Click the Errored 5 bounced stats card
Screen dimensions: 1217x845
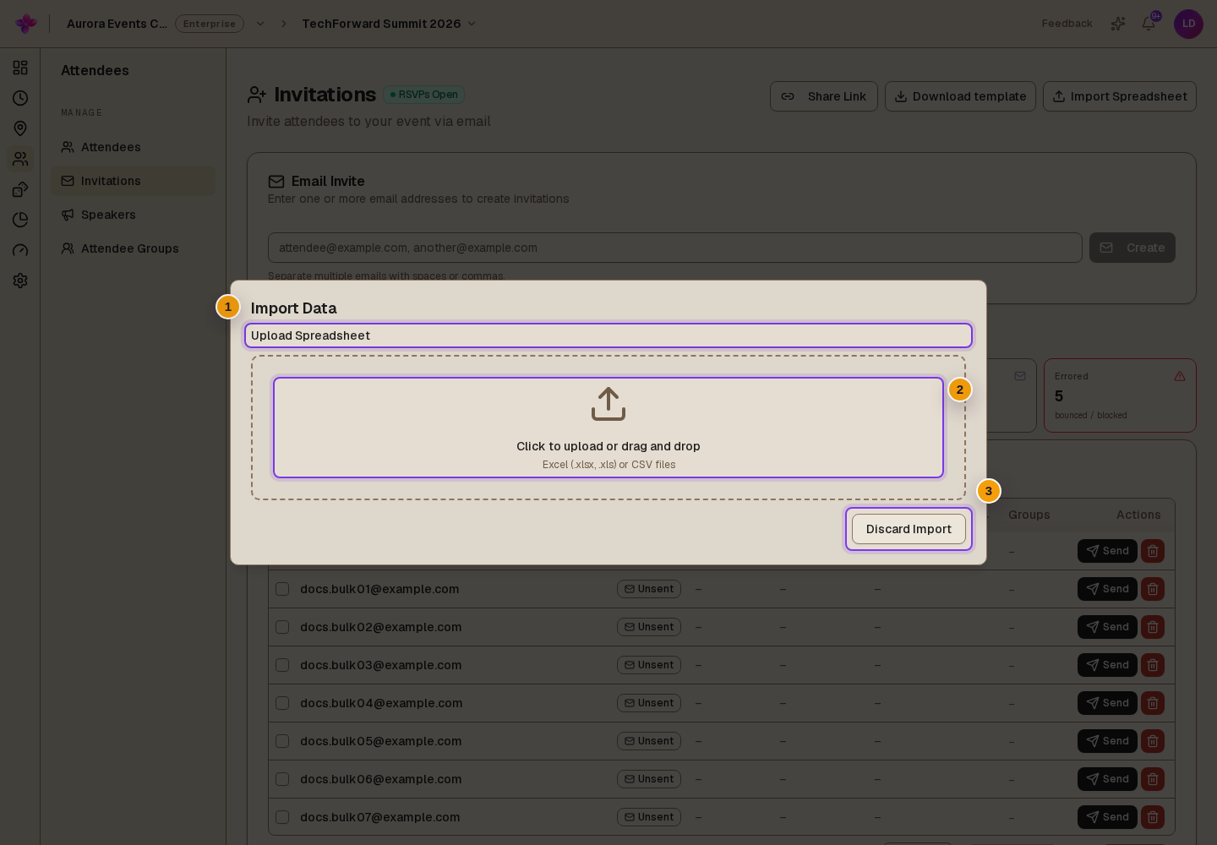pos(1120,395)
